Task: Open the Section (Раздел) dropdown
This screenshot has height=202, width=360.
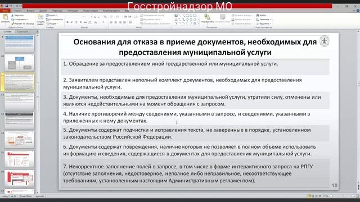Action: click(x=52, y=24)
